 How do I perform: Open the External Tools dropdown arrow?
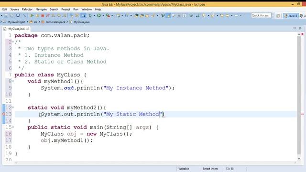(x=112, y=15)
